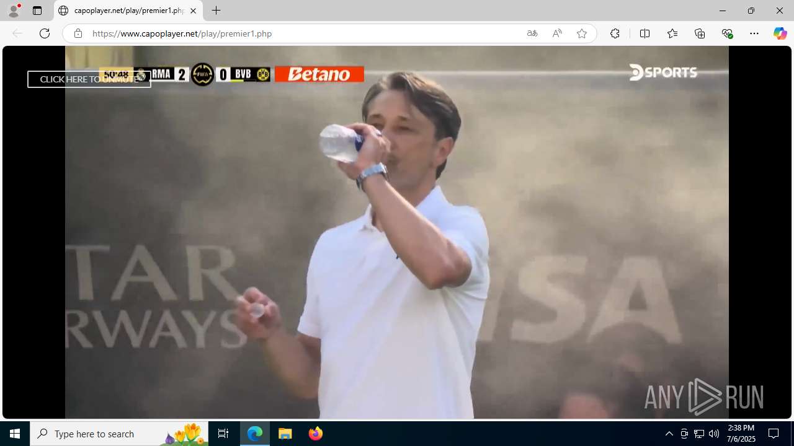The image size is (794, 446).
Task: Click the browser profile avatar icon
Action: pyautogui.click(x=14, y=11)
